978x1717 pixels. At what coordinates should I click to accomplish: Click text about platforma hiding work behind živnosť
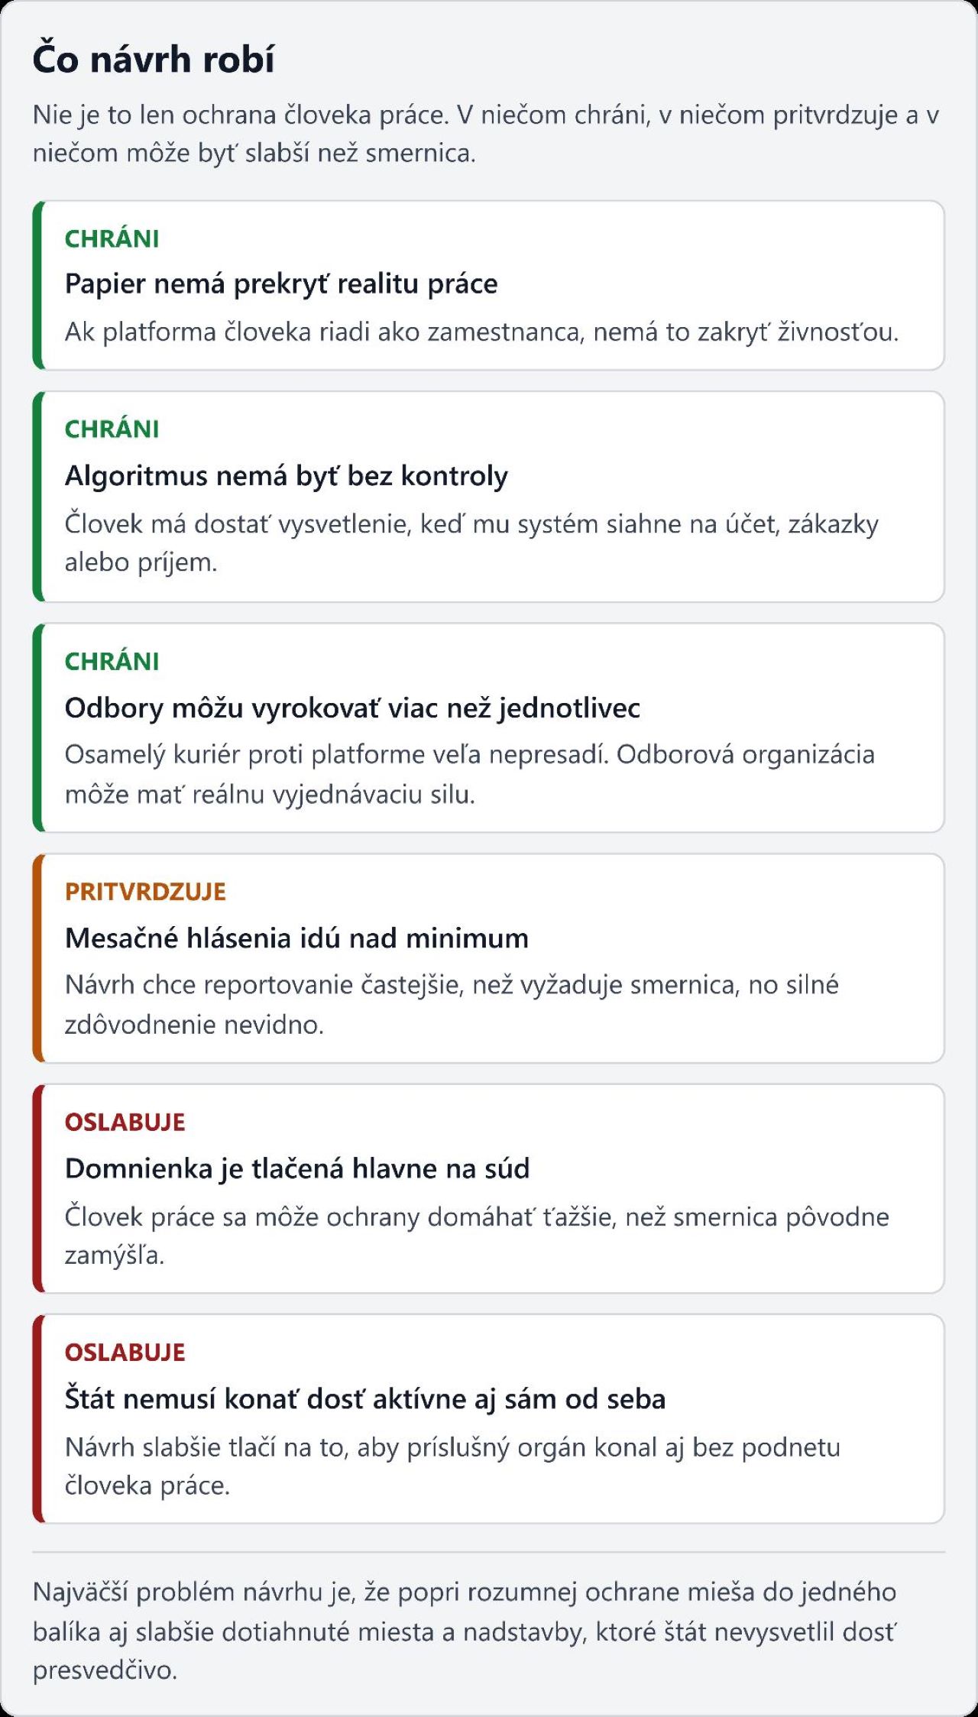tap(481, 332)
